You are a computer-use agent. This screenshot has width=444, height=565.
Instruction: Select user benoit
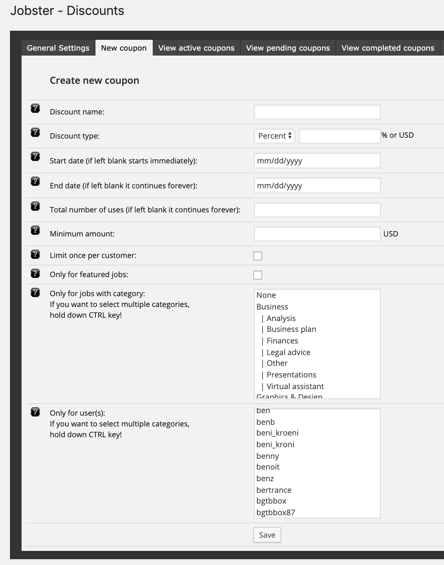pos(317,467)
